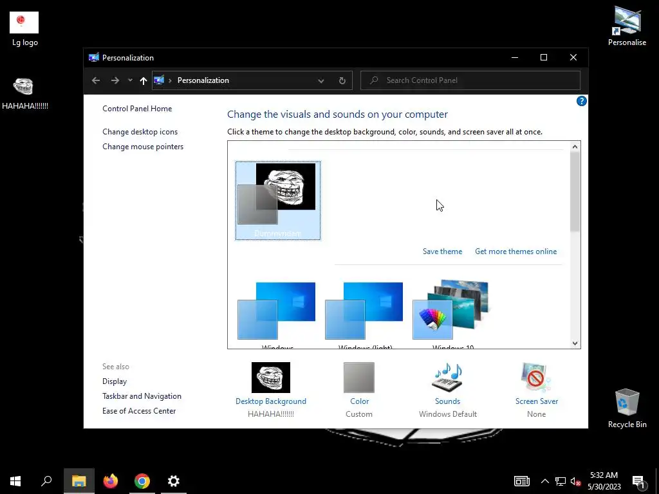Viewport: 659px width, 494px height.
Task: Open the blue Help button
Action: click(581, 101)
